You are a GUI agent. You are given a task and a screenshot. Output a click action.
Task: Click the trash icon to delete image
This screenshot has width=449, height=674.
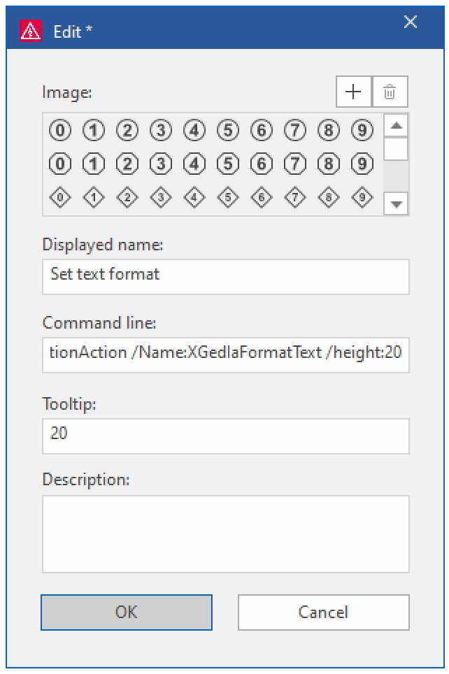[x=390, y=92]
